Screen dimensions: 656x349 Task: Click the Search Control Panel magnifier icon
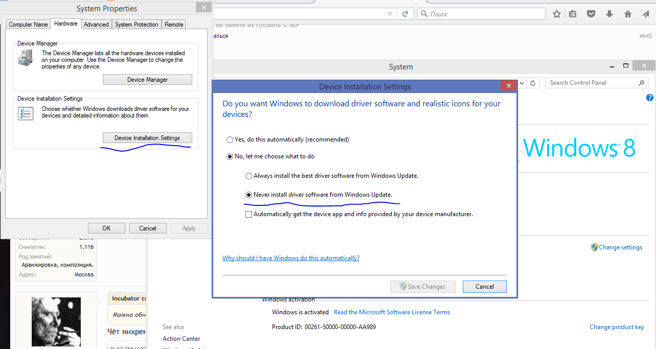coord(641,83)
